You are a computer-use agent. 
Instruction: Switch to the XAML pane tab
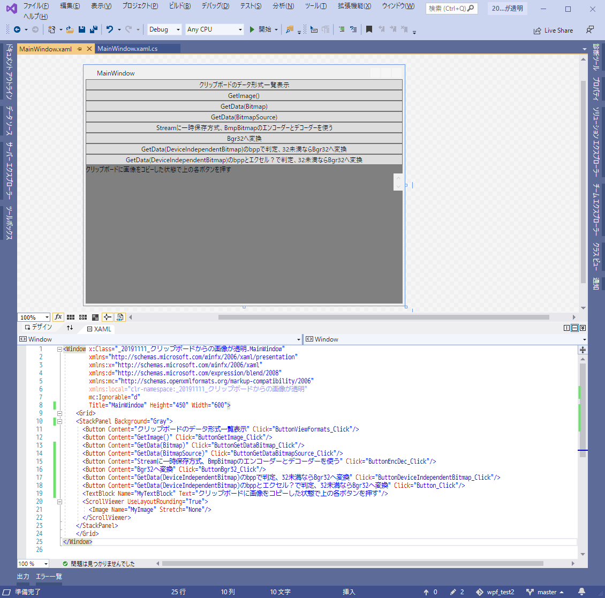coord(99,329)
